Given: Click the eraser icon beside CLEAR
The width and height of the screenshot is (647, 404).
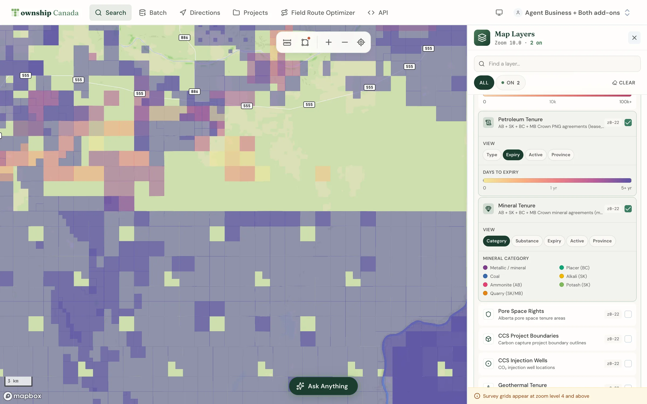Looking at the screenshot, I should (x=614, y=83).
